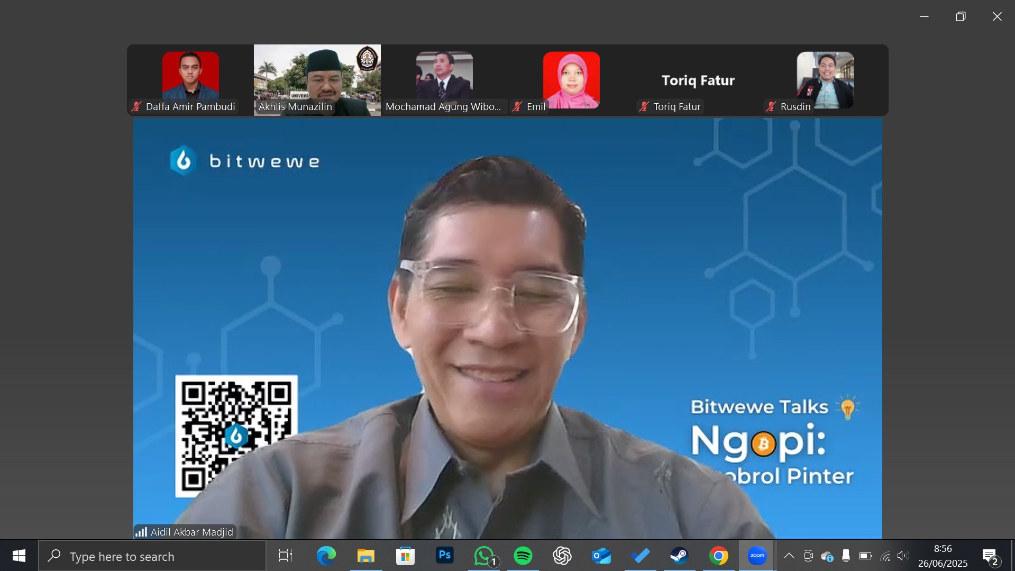Select Mochamad Agung Wibo... participant thumbnail
Screen dimensions: 1015x571
pyautogui.click(x=444, y=80)
